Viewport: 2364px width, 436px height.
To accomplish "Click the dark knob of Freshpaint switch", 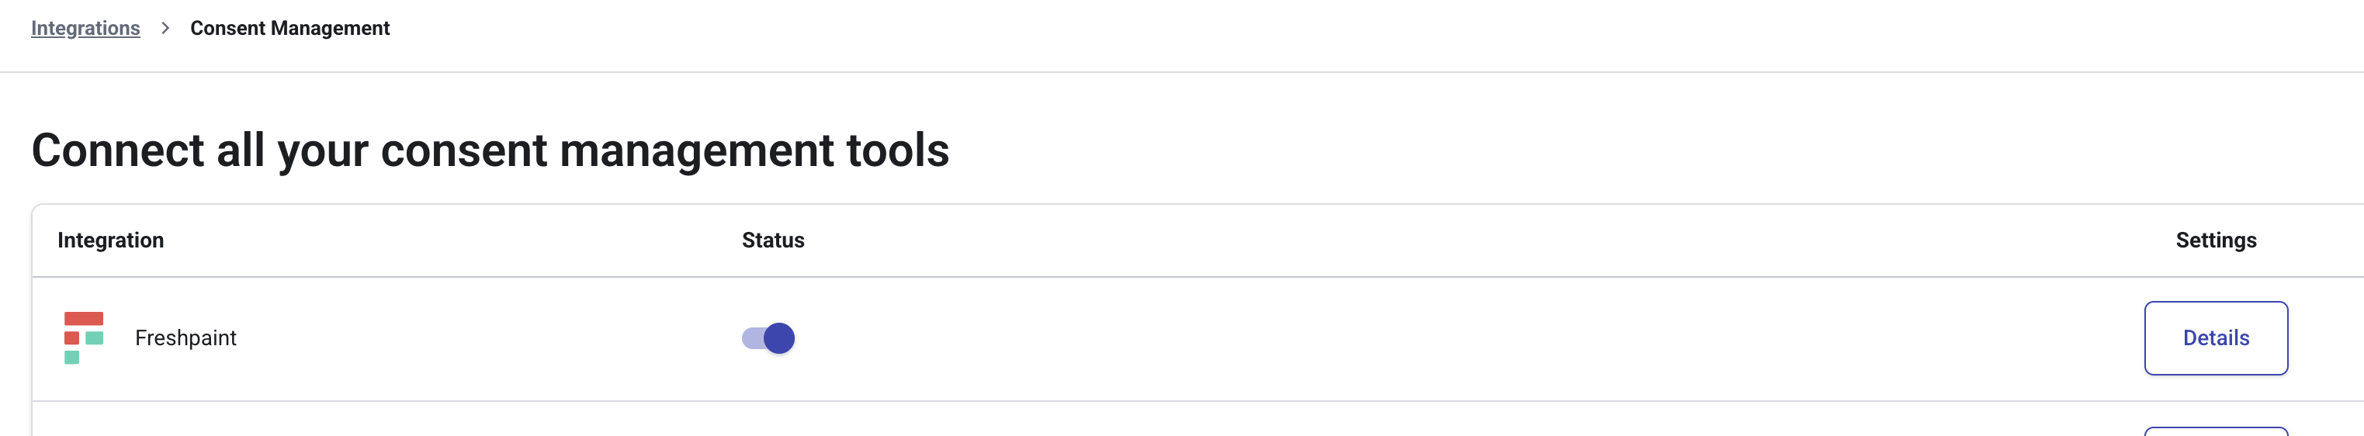I will coord(779,337).
